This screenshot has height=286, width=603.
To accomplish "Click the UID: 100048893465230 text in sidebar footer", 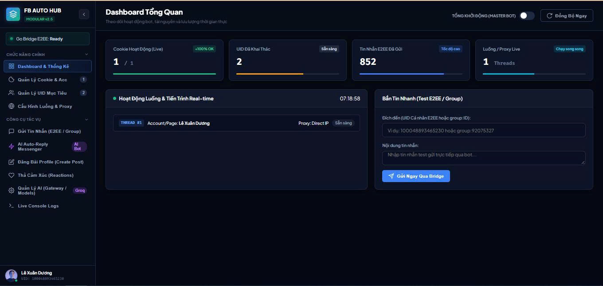I will point(43,278).
